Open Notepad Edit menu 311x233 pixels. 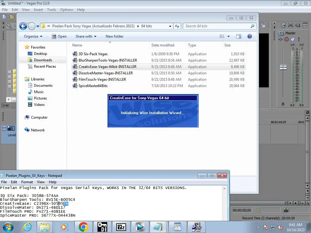pyautogui.click(x=14, y=182)
